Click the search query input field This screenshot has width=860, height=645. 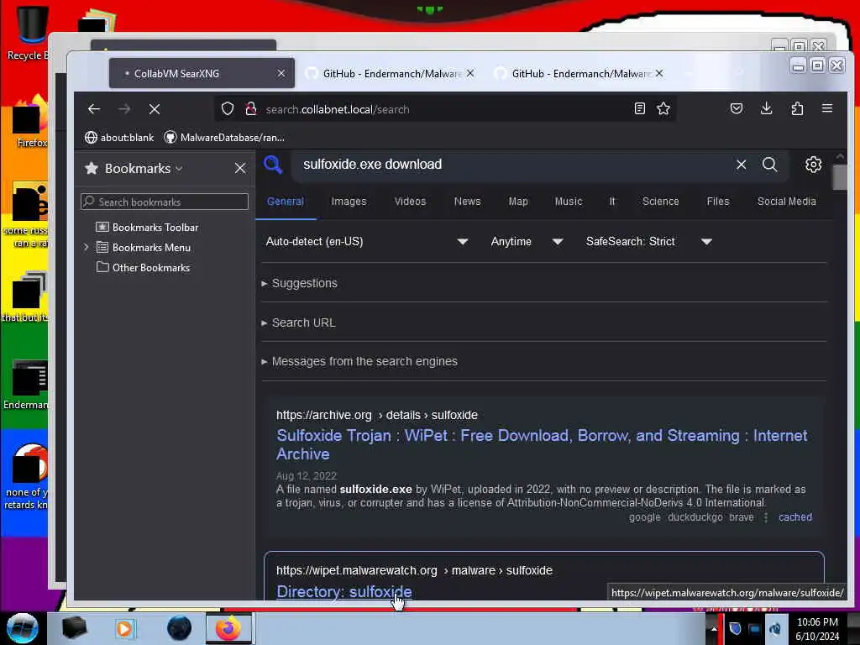(x=513, y=165)
